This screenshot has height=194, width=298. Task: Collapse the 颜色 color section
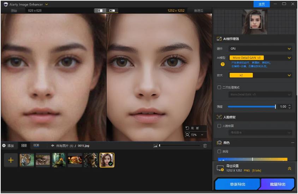[293, 143]
